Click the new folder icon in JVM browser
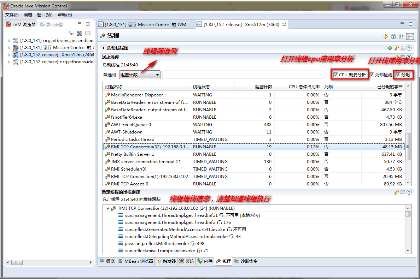Image resolution: width=420 pixels, height=279 pixels. click(x=88, y=33)
